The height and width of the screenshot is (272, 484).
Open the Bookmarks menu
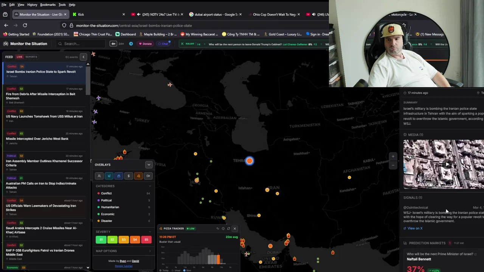click(48, 5)
